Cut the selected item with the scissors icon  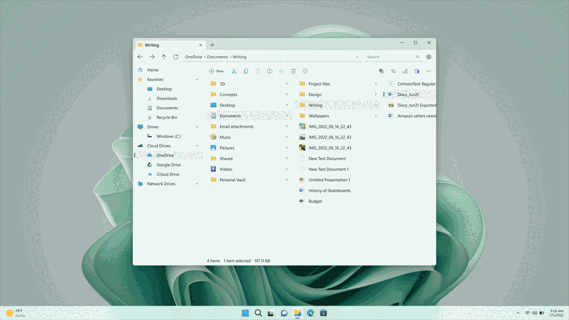234,71
